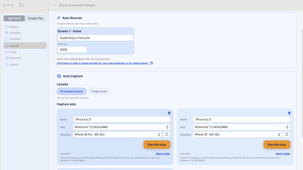Toggle the sidebar panel icon

tap(21, 5)
